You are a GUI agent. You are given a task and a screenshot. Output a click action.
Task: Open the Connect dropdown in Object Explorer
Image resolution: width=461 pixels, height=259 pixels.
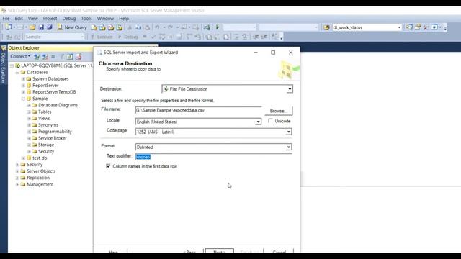[20, 56]
